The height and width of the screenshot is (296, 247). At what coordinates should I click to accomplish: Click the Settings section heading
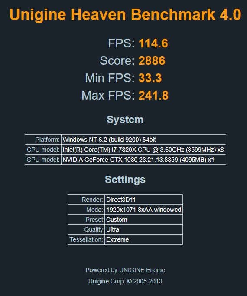coord(125,180)
